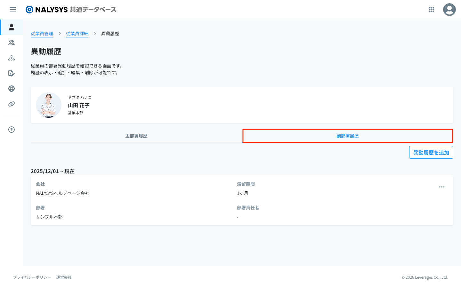The height and width of the screenshot is (288, 461).
Task: Navigate to 従業員詳細 breadcrumb link
Action: click(x=77, y=34)
